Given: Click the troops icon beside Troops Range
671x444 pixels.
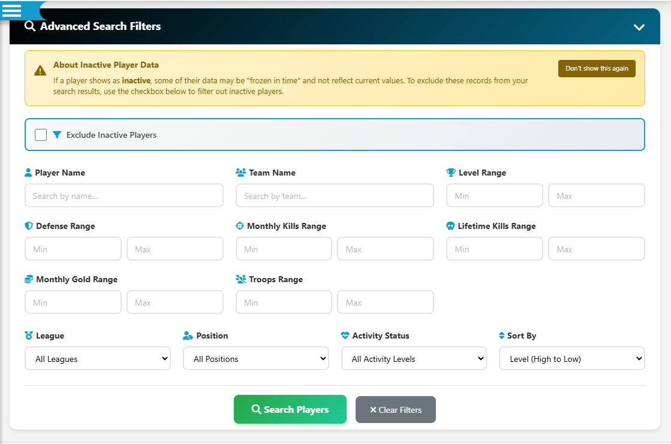Looking at the screenshot, I should [x=240, y=279].
